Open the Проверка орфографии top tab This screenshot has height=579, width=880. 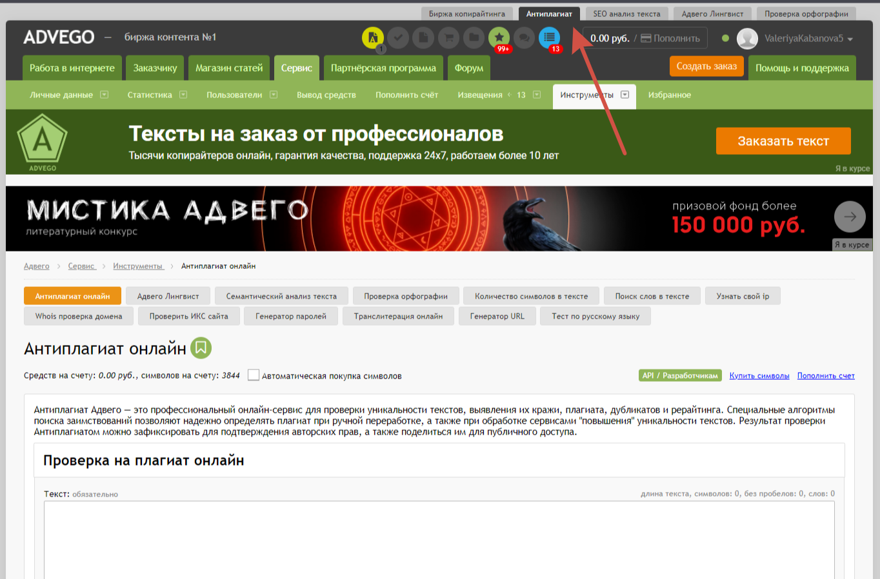(x=806, y=14)
